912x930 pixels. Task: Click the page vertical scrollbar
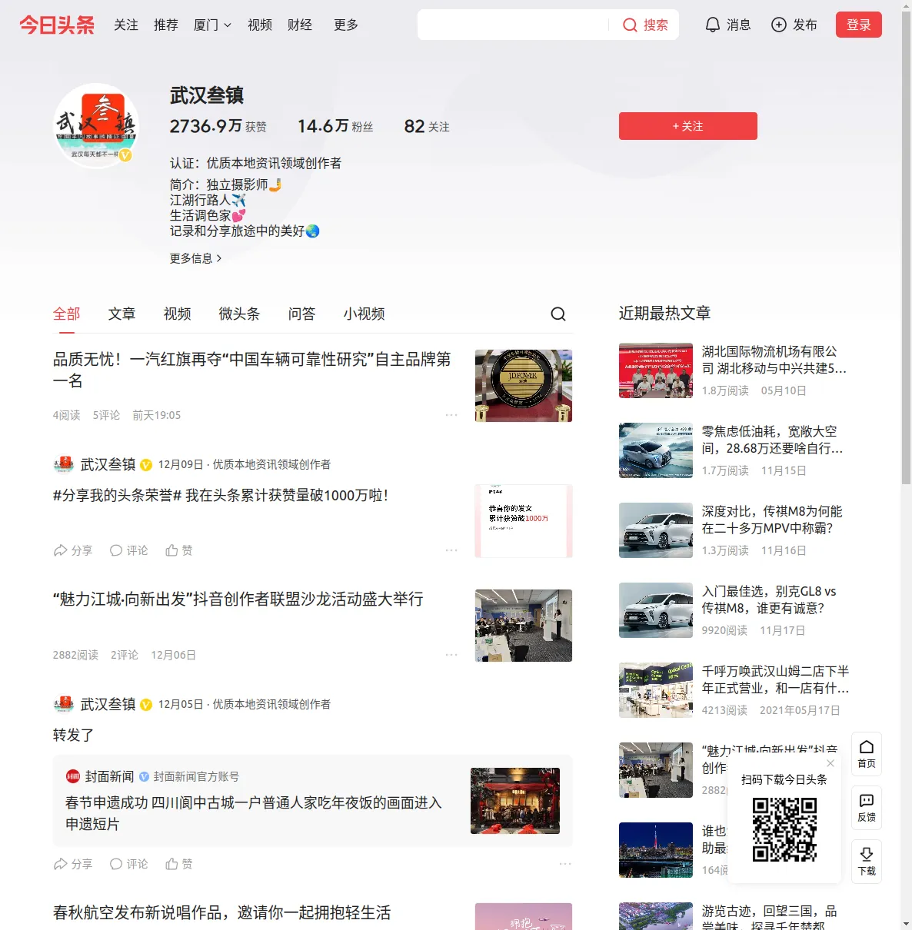906,246
